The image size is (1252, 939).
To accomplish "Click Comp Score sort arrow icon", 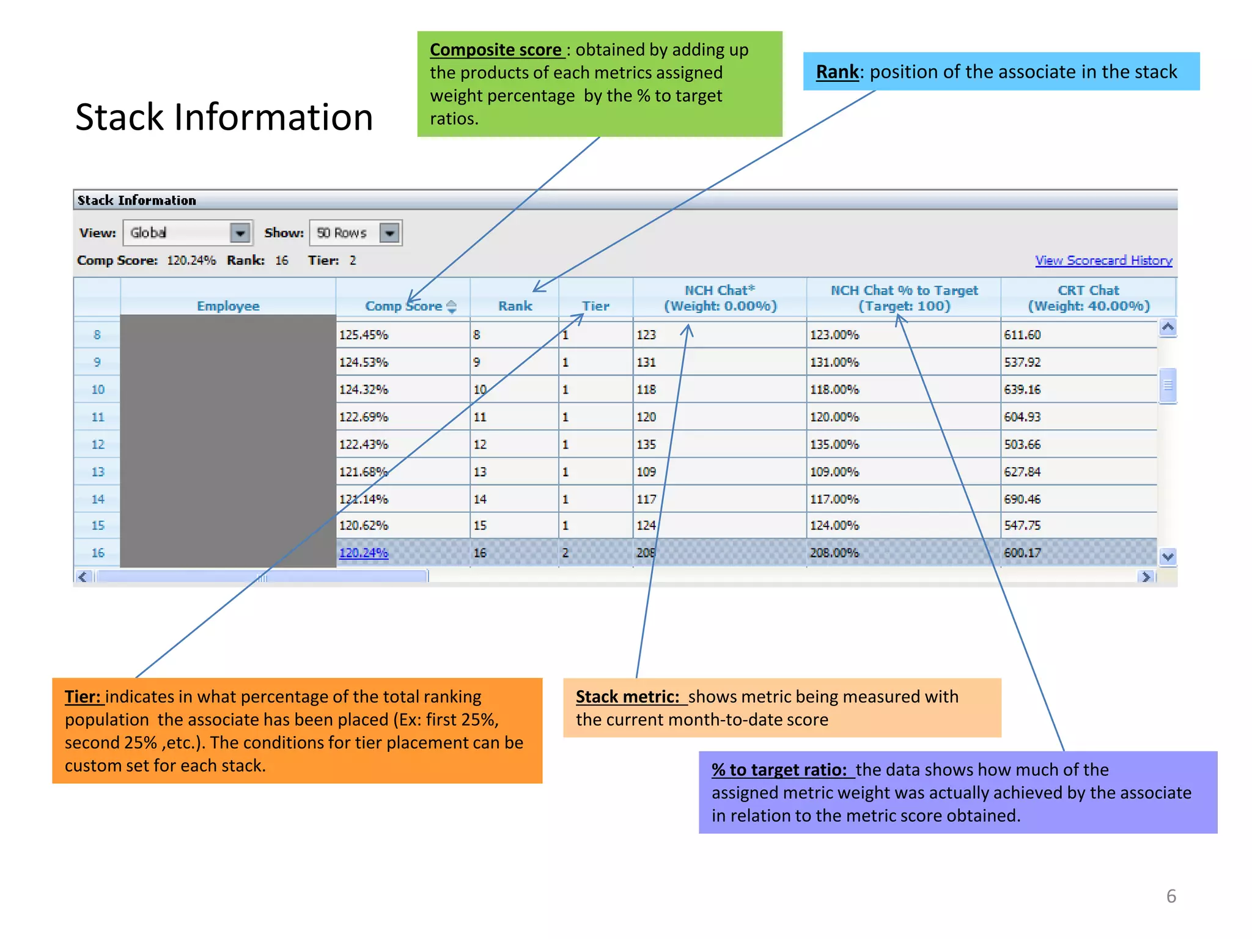I will pyautogui.click(x=452, y=307).
